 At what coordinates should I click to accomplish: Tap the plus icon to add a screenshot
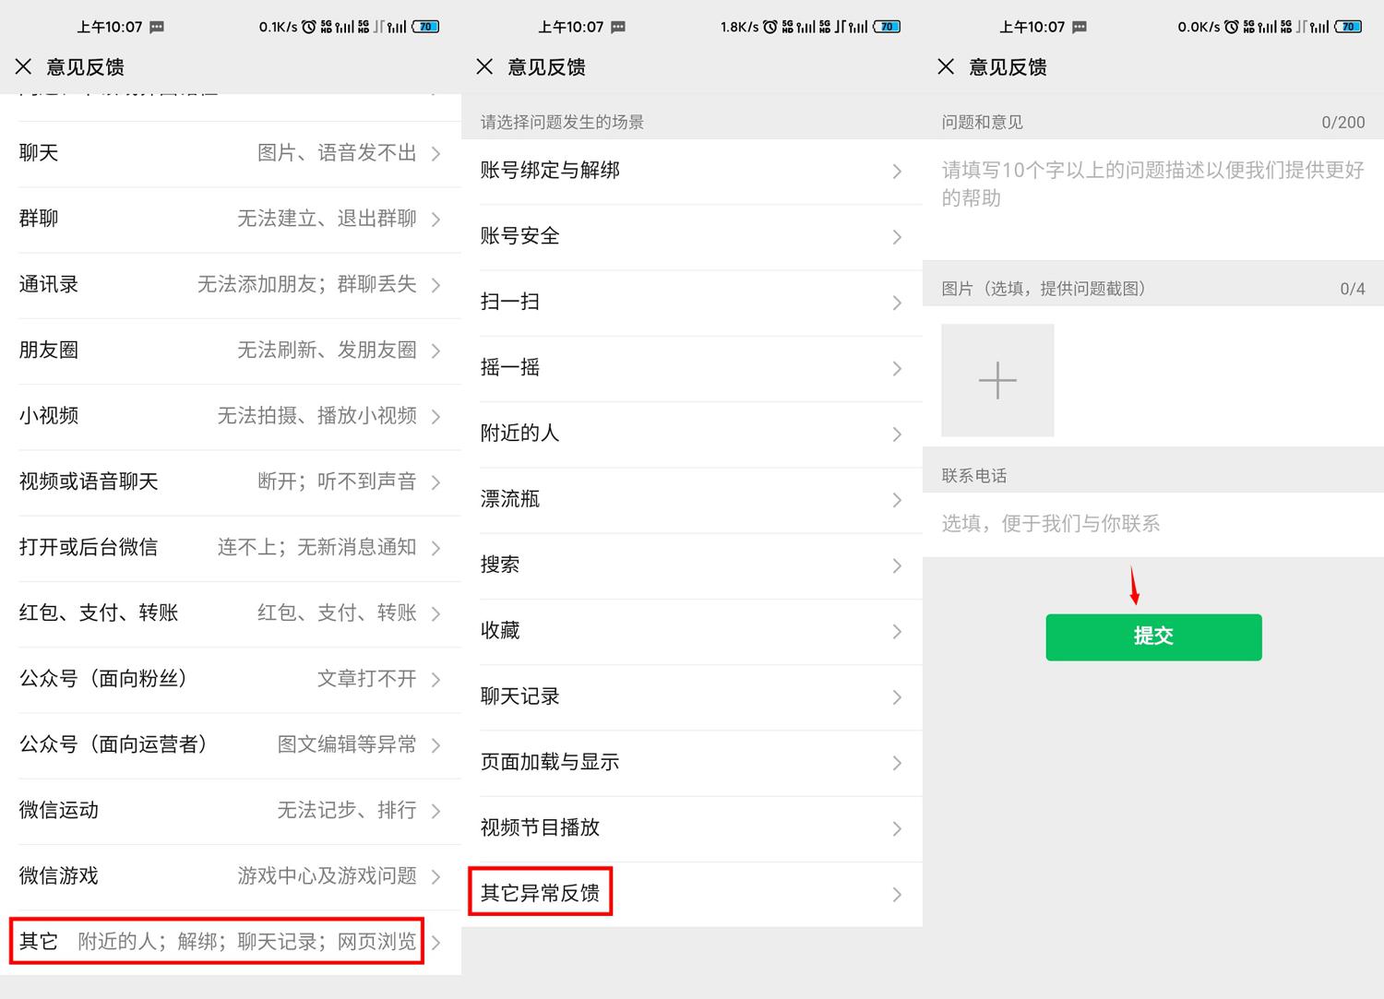(x=997, y=380)
